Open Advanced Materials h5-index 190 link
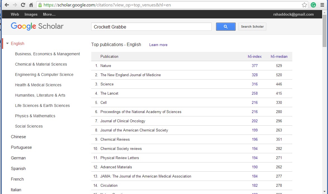 255,167
